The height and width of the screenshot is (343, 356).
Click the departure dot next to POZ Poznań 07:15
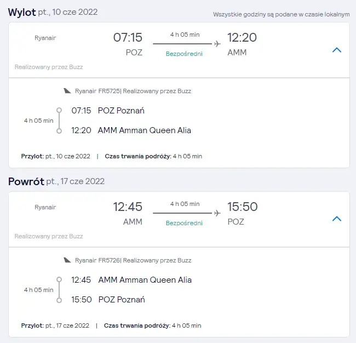pos(59,110)
